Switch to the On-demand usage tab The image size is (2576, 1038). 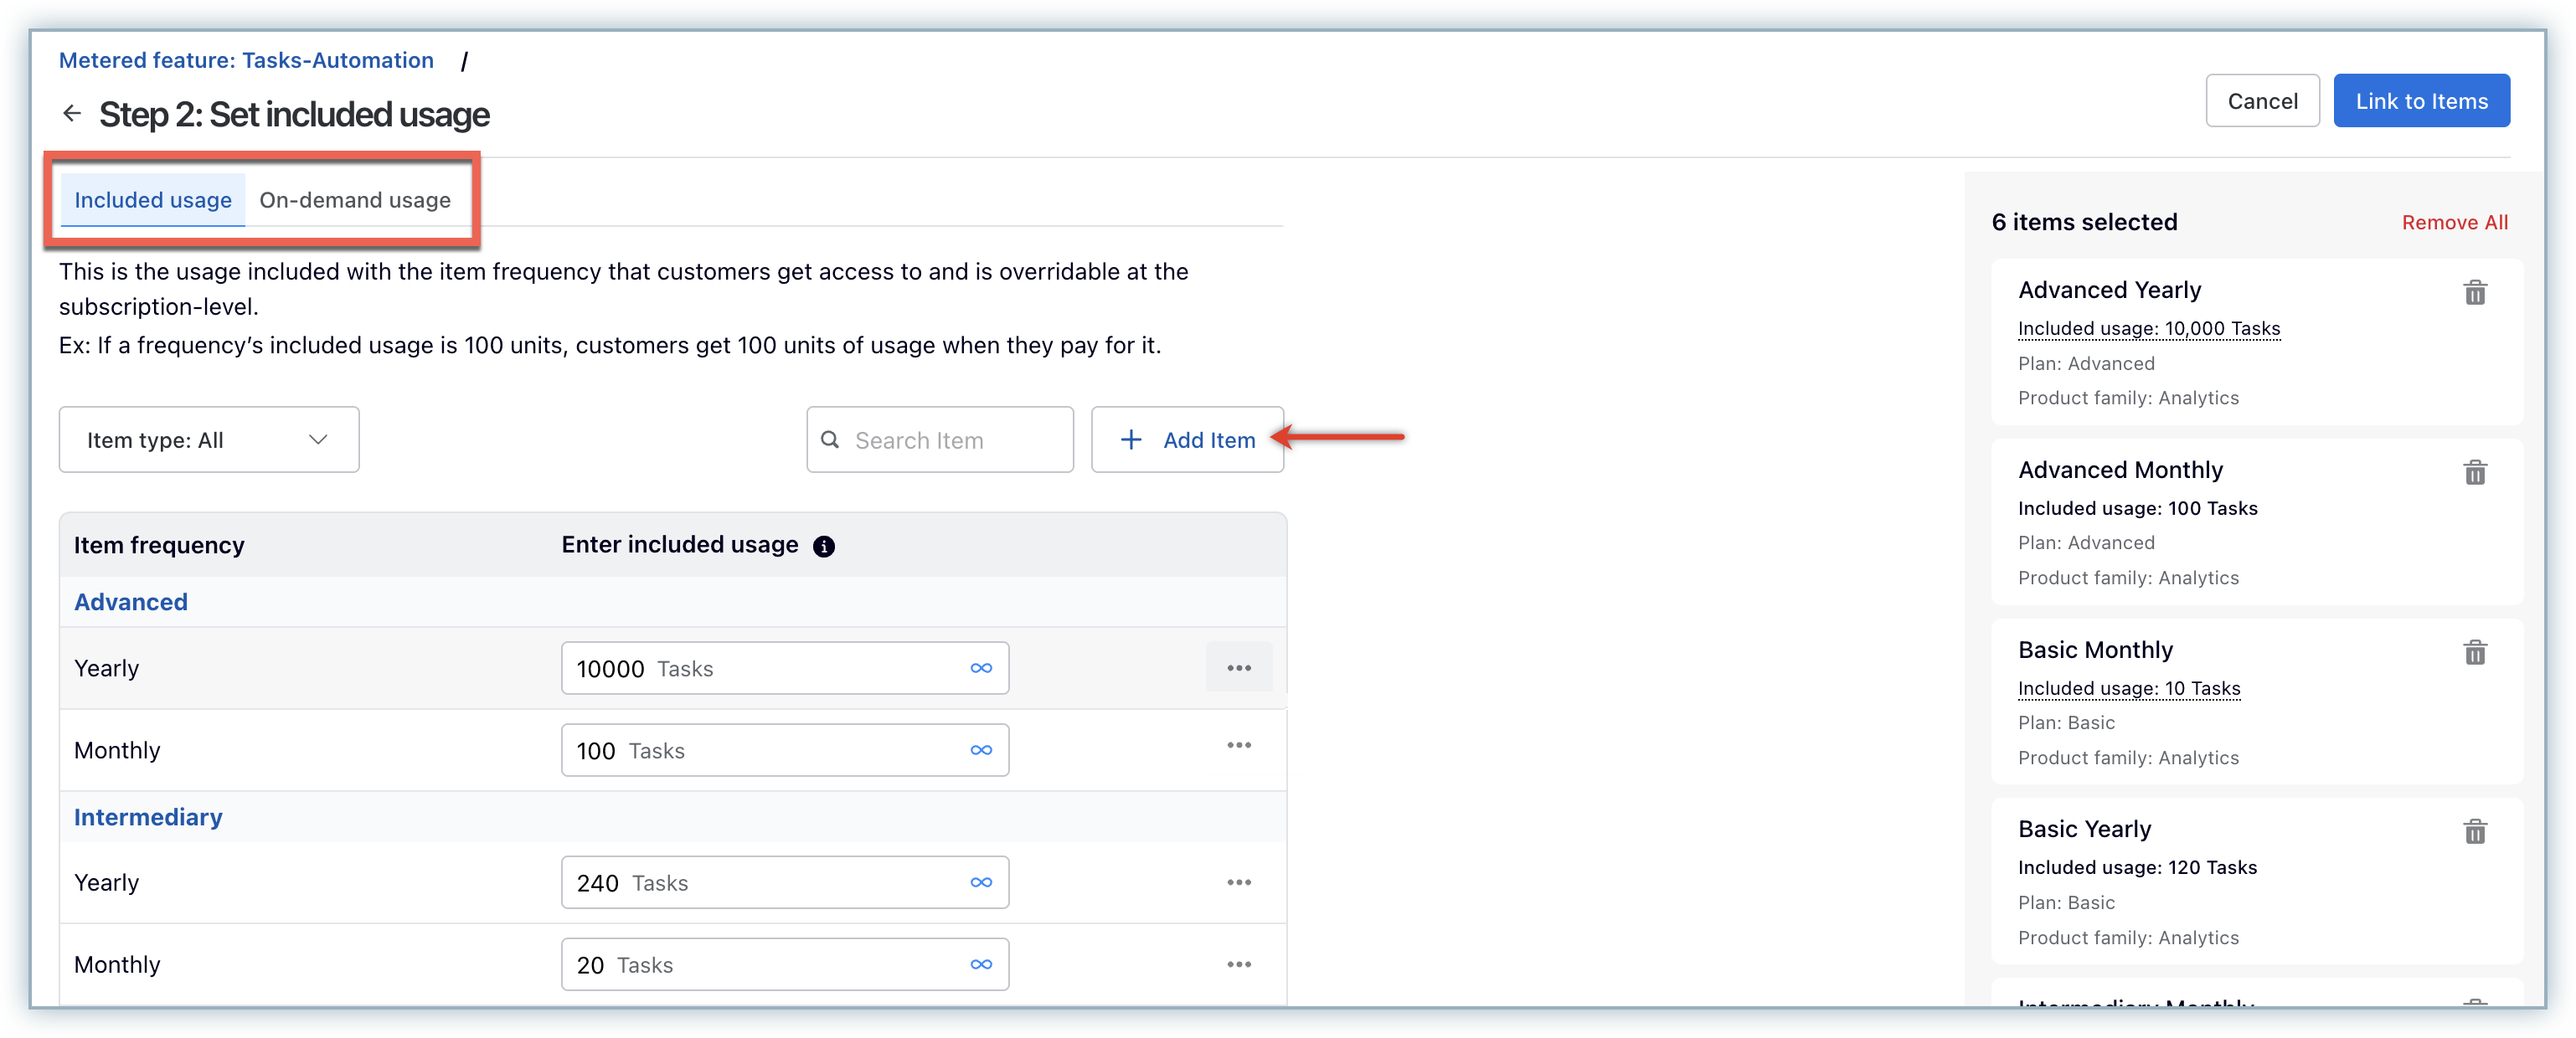point(355,200)
